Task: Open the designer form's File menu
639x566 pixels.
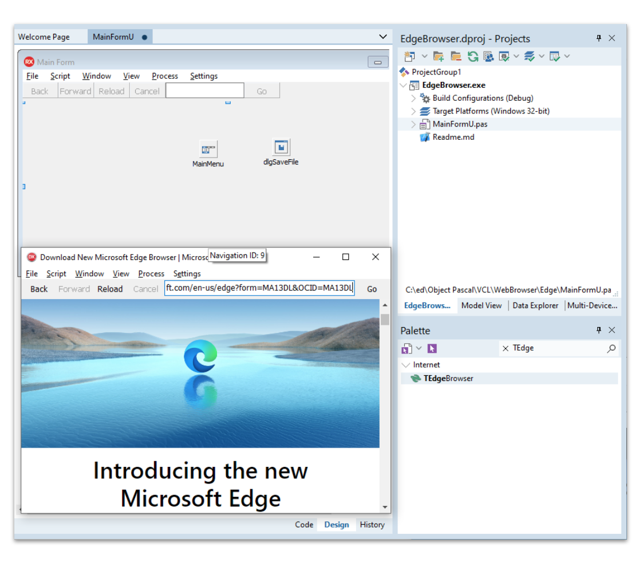Action: [x=32, y=76]
